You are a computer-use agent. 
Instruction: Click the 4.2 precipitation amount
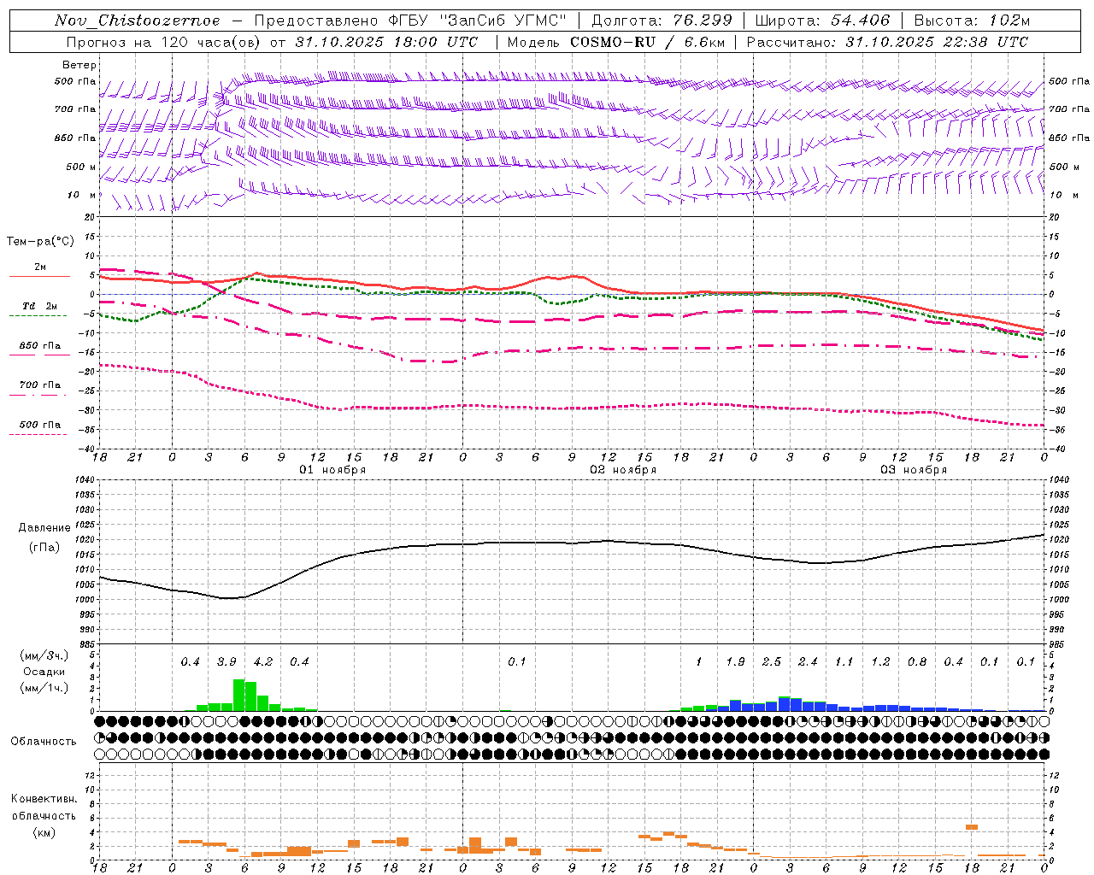tap(263, 662)
